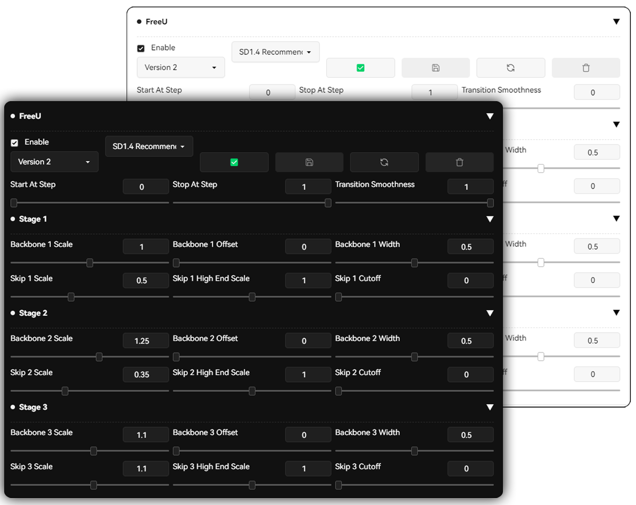The height and width of the screenshot is (505, 636).
Task: Click green checkmark apply button in dark panel
Action: pyautogui.click(x=234, y=162)
